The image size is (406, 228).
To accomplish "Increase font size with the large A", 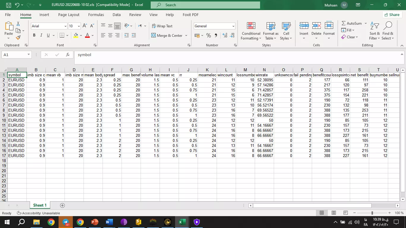I will click(85, 26).
